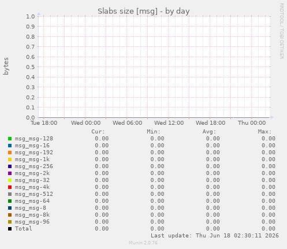Click the Wed 18:00 x-axis label
Image resolution: width=287 pixels, height=249 pixels.
point(210,123)
